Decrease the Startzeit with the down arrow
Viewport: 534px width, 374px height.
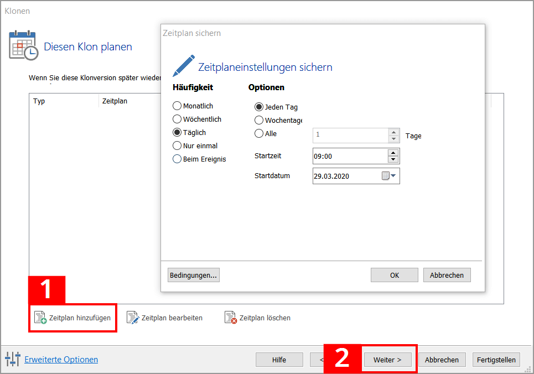(x=393, y=159)
